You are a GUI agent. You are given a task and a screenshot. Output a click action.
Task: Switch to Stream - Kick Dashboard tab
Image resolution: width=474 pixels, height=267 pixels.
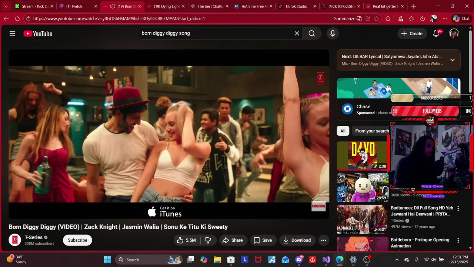(x=34, y=6)
